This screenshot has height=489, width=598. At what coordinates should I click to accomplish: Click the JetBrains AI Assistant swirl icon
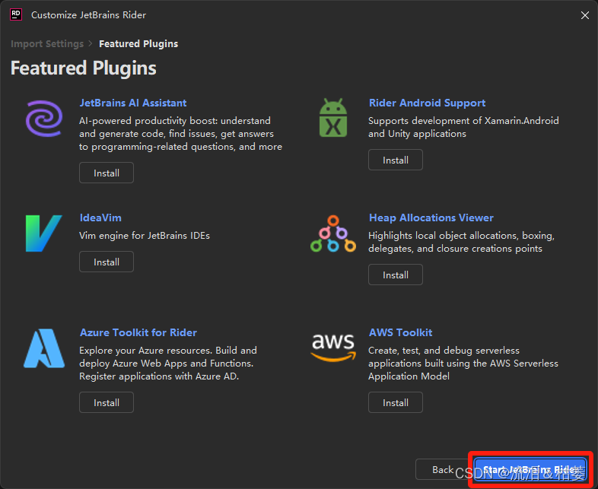(44, 119)
